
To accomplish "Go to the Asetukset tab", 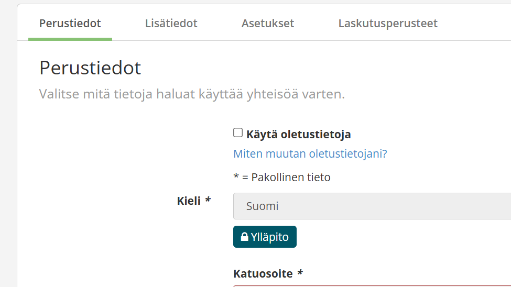I will pos(267,24).
